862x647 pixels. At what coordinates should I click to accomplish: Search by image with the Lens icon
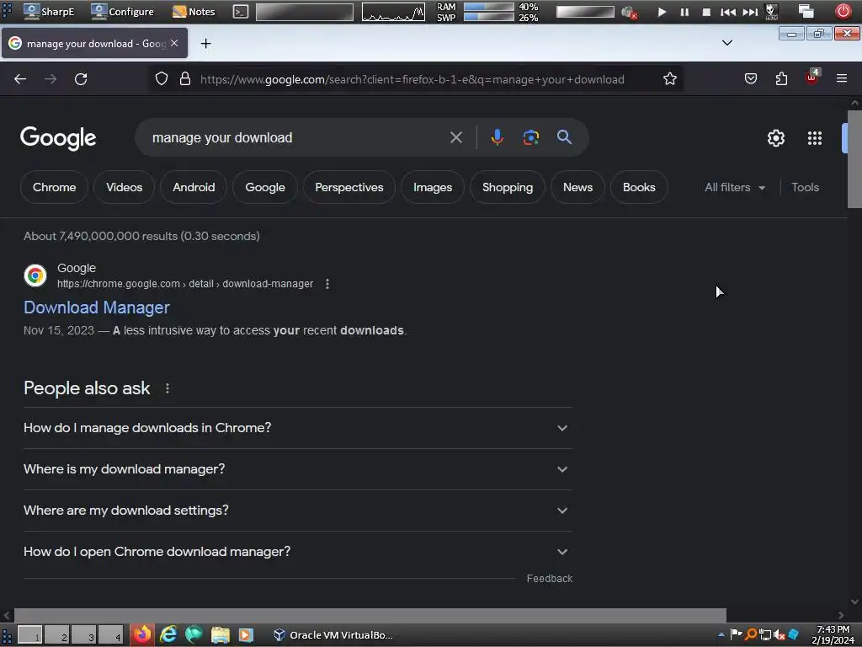530,137
